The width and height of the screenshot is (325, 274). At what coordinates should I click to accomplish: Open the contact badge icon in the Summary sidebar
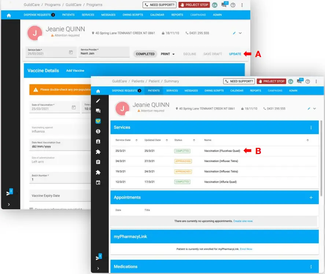click(x=98, y=142)
